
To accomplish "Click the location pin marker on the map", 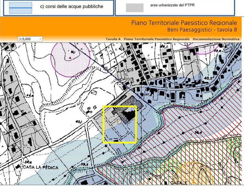I will [x=119, y=122].
